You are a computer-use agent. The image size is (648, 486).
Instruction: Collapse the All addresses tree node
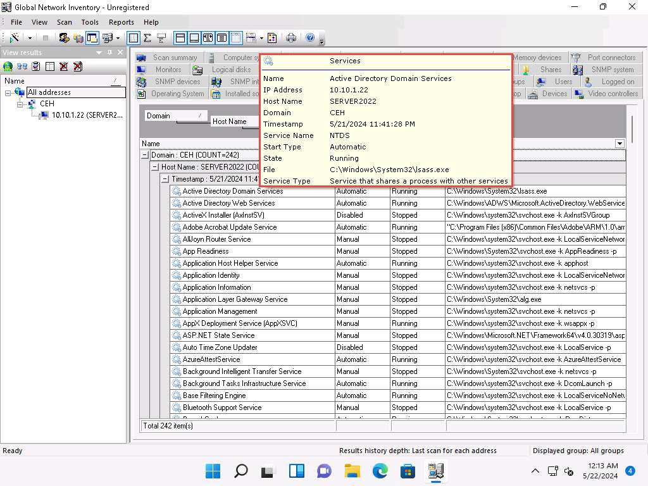coord(8,92)
